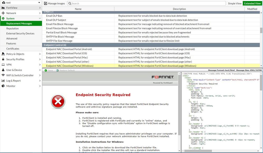The width and height of the screenshot is (263, 153).
Task: Open Replacement Messages menu item
Action: tap(21, 23)
